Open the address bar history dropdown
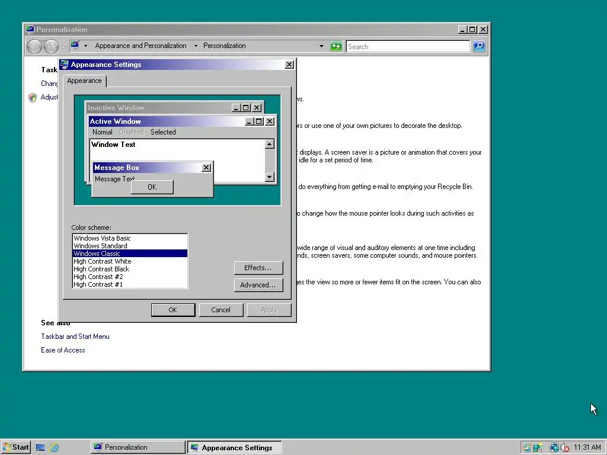 321,46
